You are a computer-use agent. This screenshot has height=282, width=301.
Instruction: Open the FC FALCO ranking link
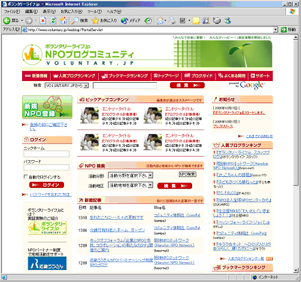[x=227, y=193]
